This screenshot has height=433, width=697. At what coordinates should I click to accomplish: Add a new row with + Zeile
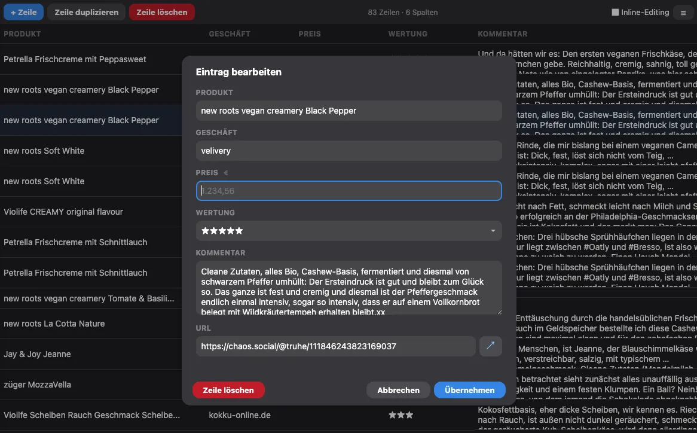(23, 12)
